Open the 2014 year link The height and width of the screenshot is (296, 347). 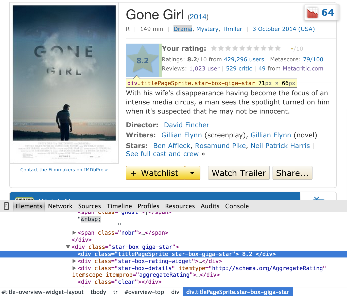pos(198,17)
